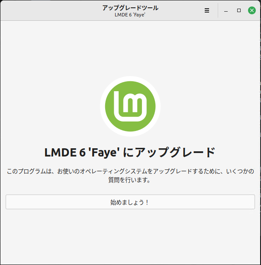Maximize the upgrade tool window
Viewport: 261px width, 265px height.
point(239,10)
